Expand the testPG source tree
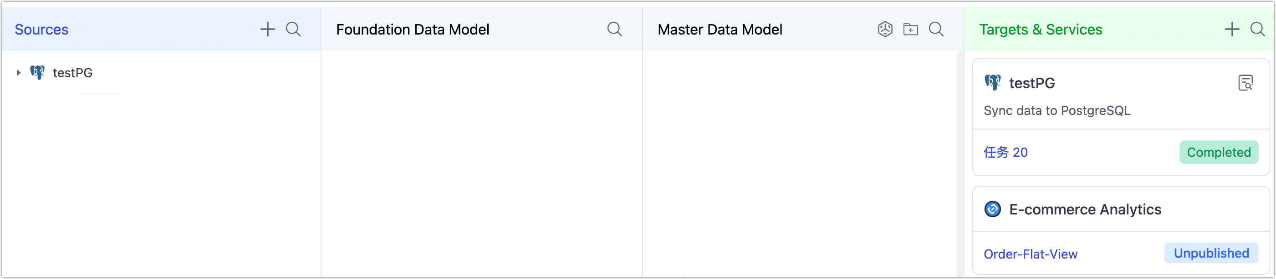The width and height of the screenshot is (1276, 279). [18, 72]
